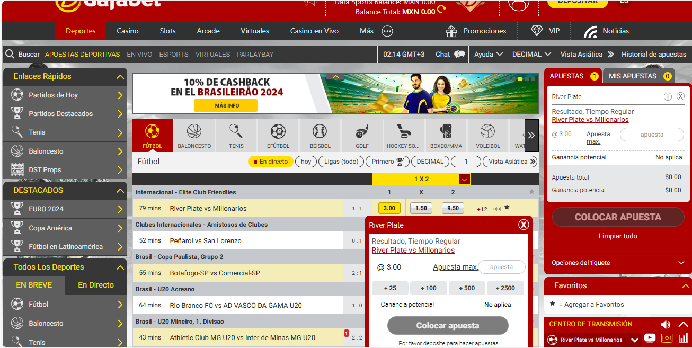Switch to EN BREVE sports list

34,285
